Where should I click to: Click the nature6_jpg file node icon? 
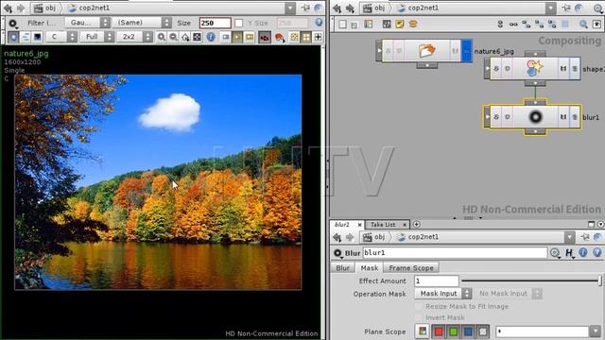click(427, 50)
